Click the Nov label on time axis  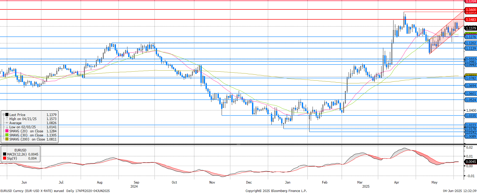(212, 182)
